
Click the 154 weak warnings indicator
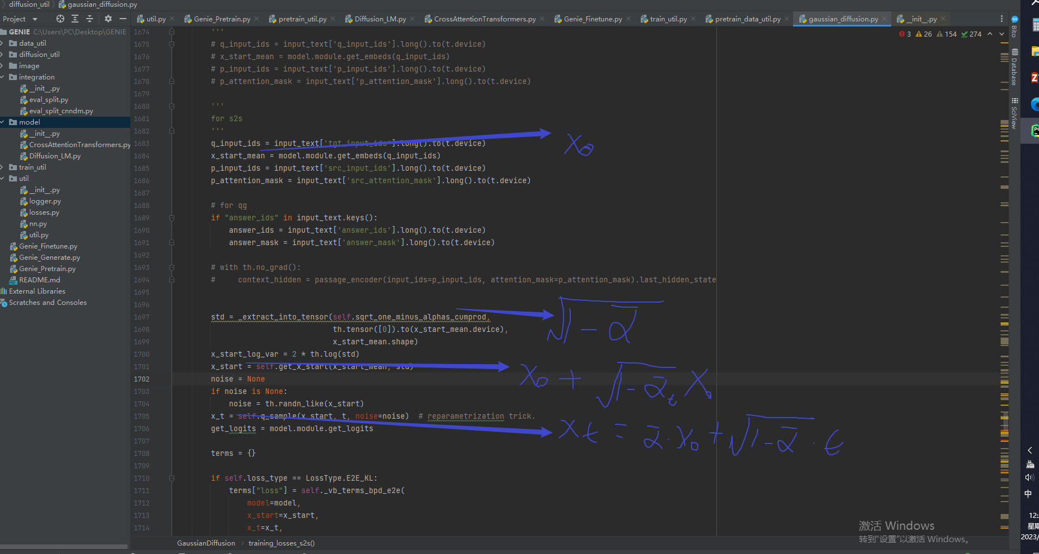click(946, 34)
